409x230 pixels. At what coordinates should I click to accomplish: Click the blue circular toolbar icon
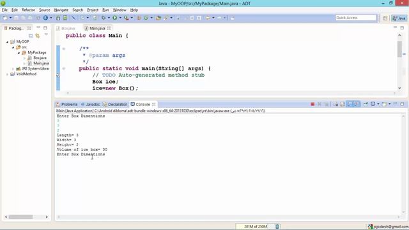(x=45, y=18)
